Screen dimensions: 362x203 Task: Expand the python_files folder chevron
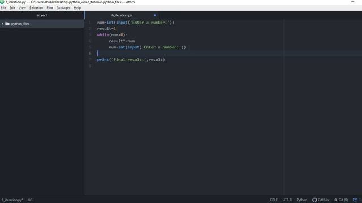2,24
